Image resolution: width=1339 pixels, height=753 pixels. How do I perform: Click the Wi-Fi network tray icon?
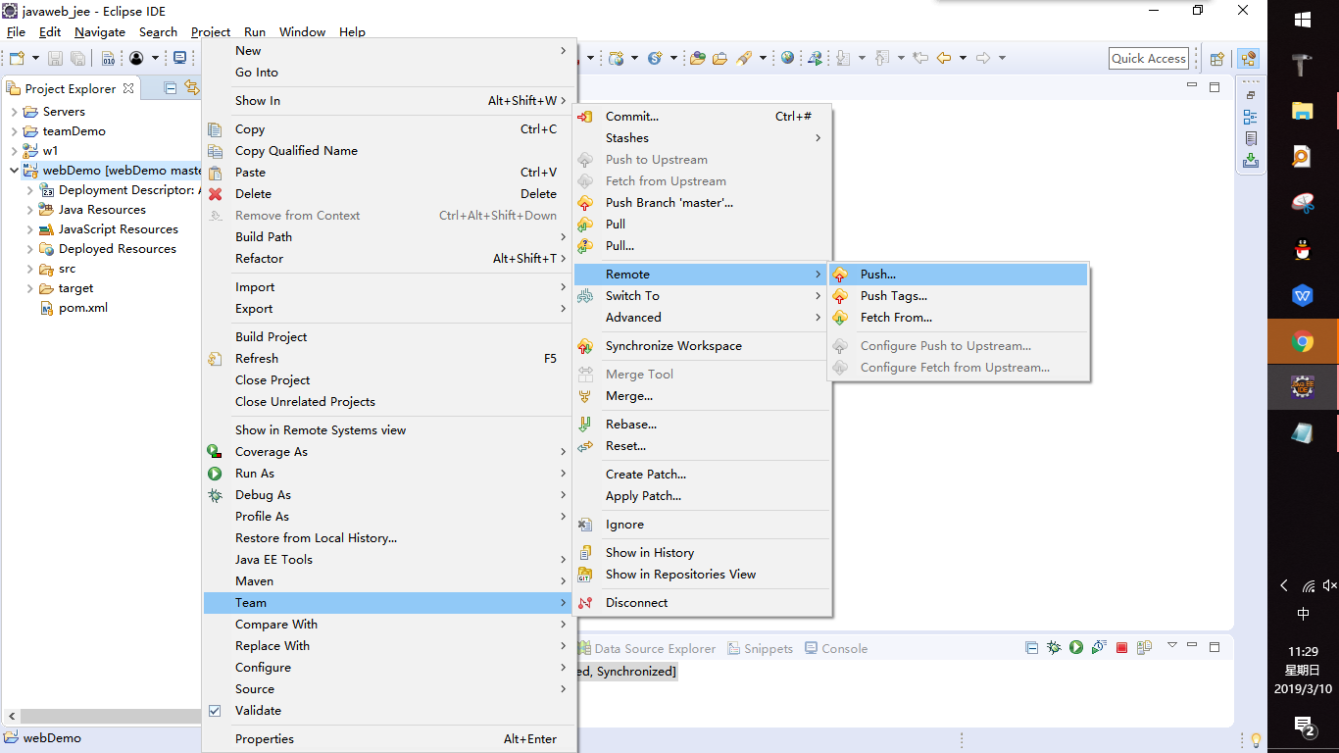[1309, 585]
